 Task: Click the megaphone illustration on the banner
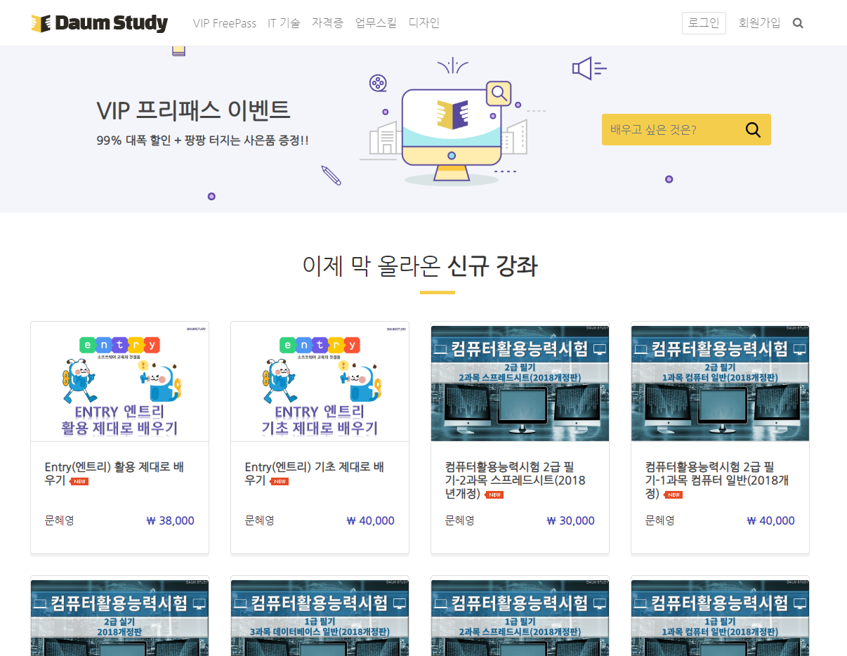click(x=589, y=68)
